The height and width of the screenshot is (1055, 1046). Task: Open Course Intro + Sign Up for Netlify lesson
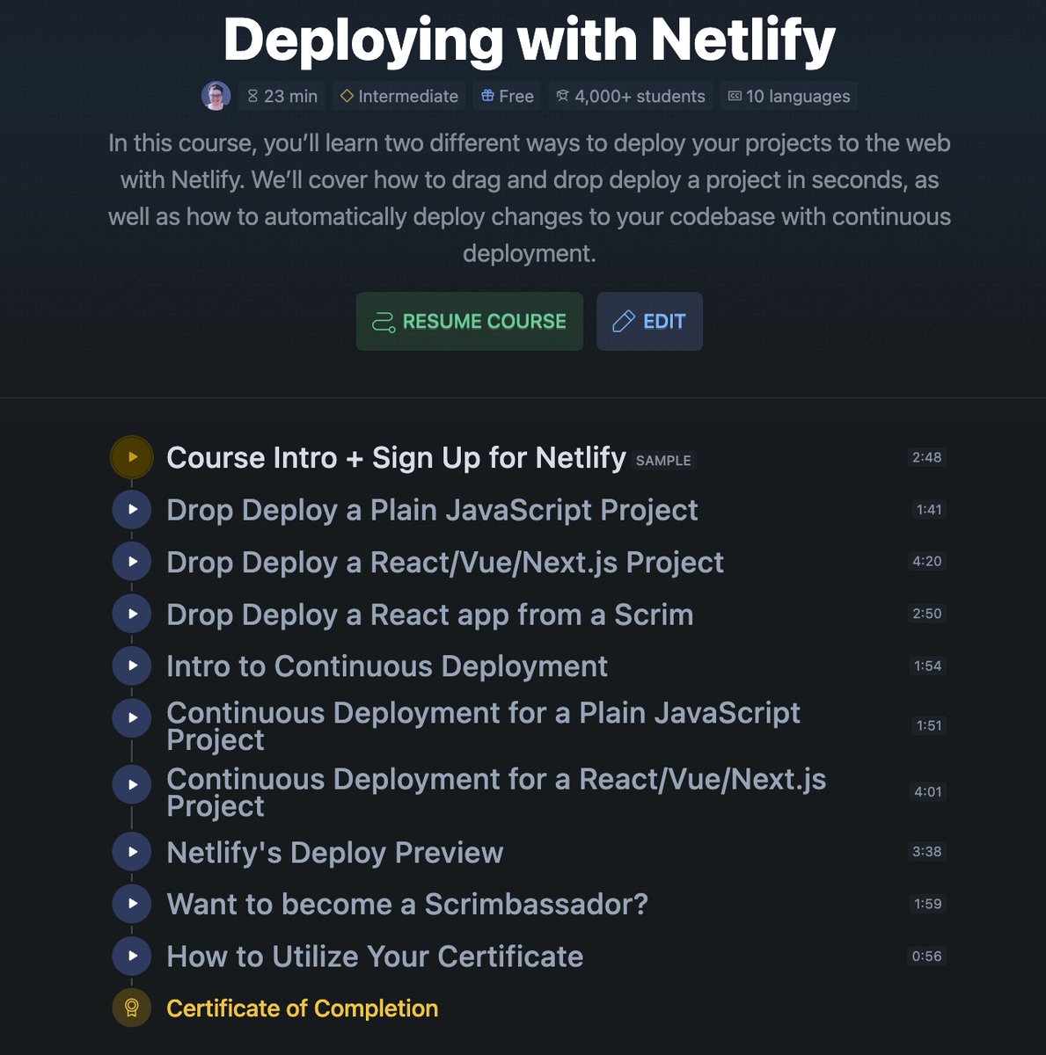pos(396,458)
